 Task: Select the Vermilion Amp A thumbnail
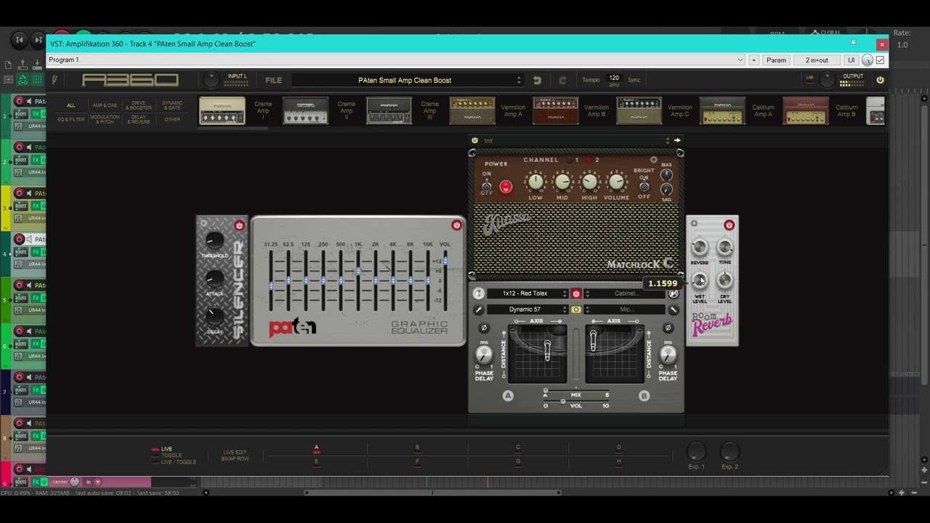[472, 110]
